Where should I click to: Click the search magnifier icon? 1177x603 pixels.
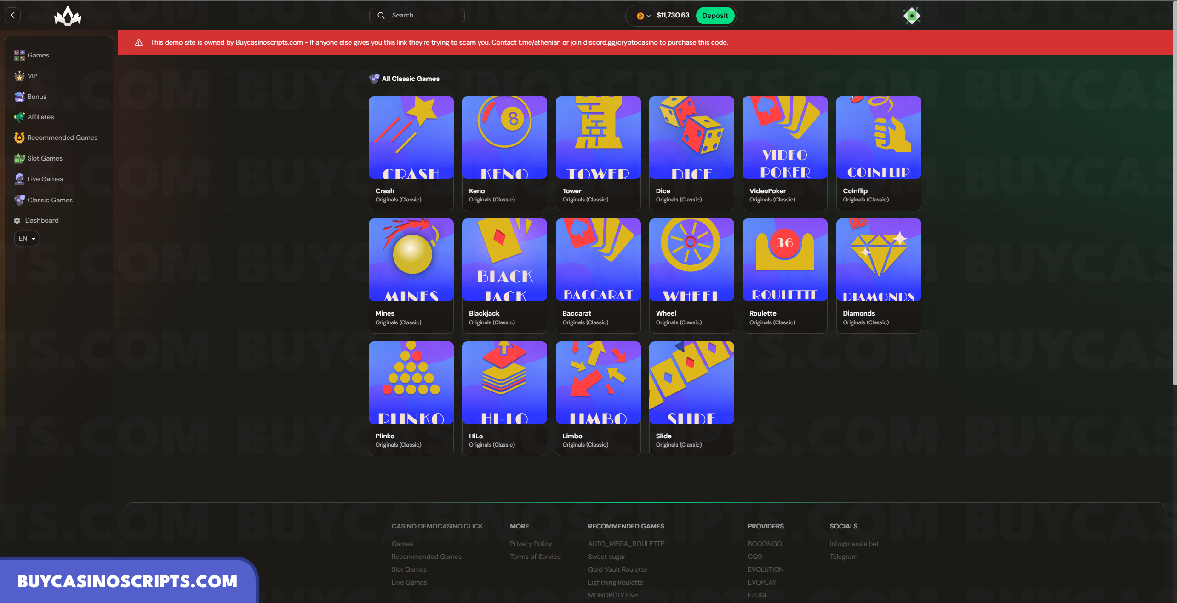(x=381, y=16)
